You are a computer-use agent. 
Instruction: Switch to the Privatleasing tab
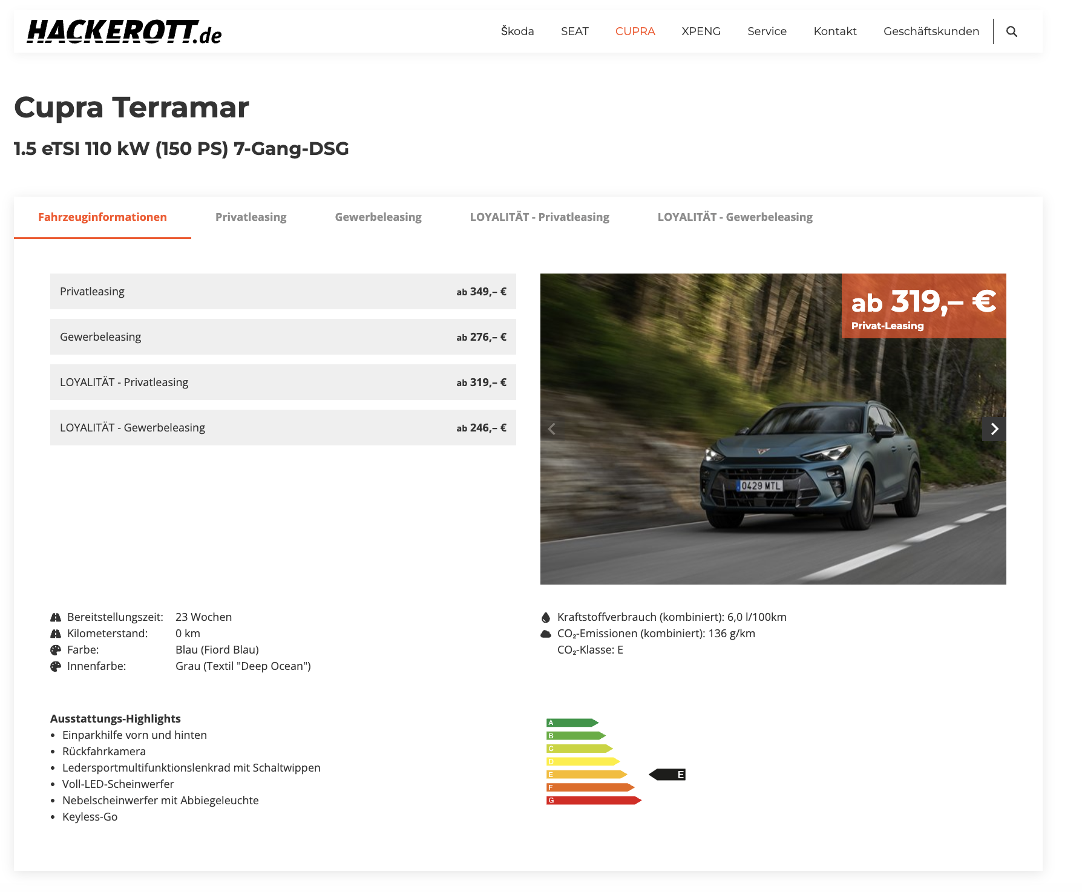(x=251, y=217)
